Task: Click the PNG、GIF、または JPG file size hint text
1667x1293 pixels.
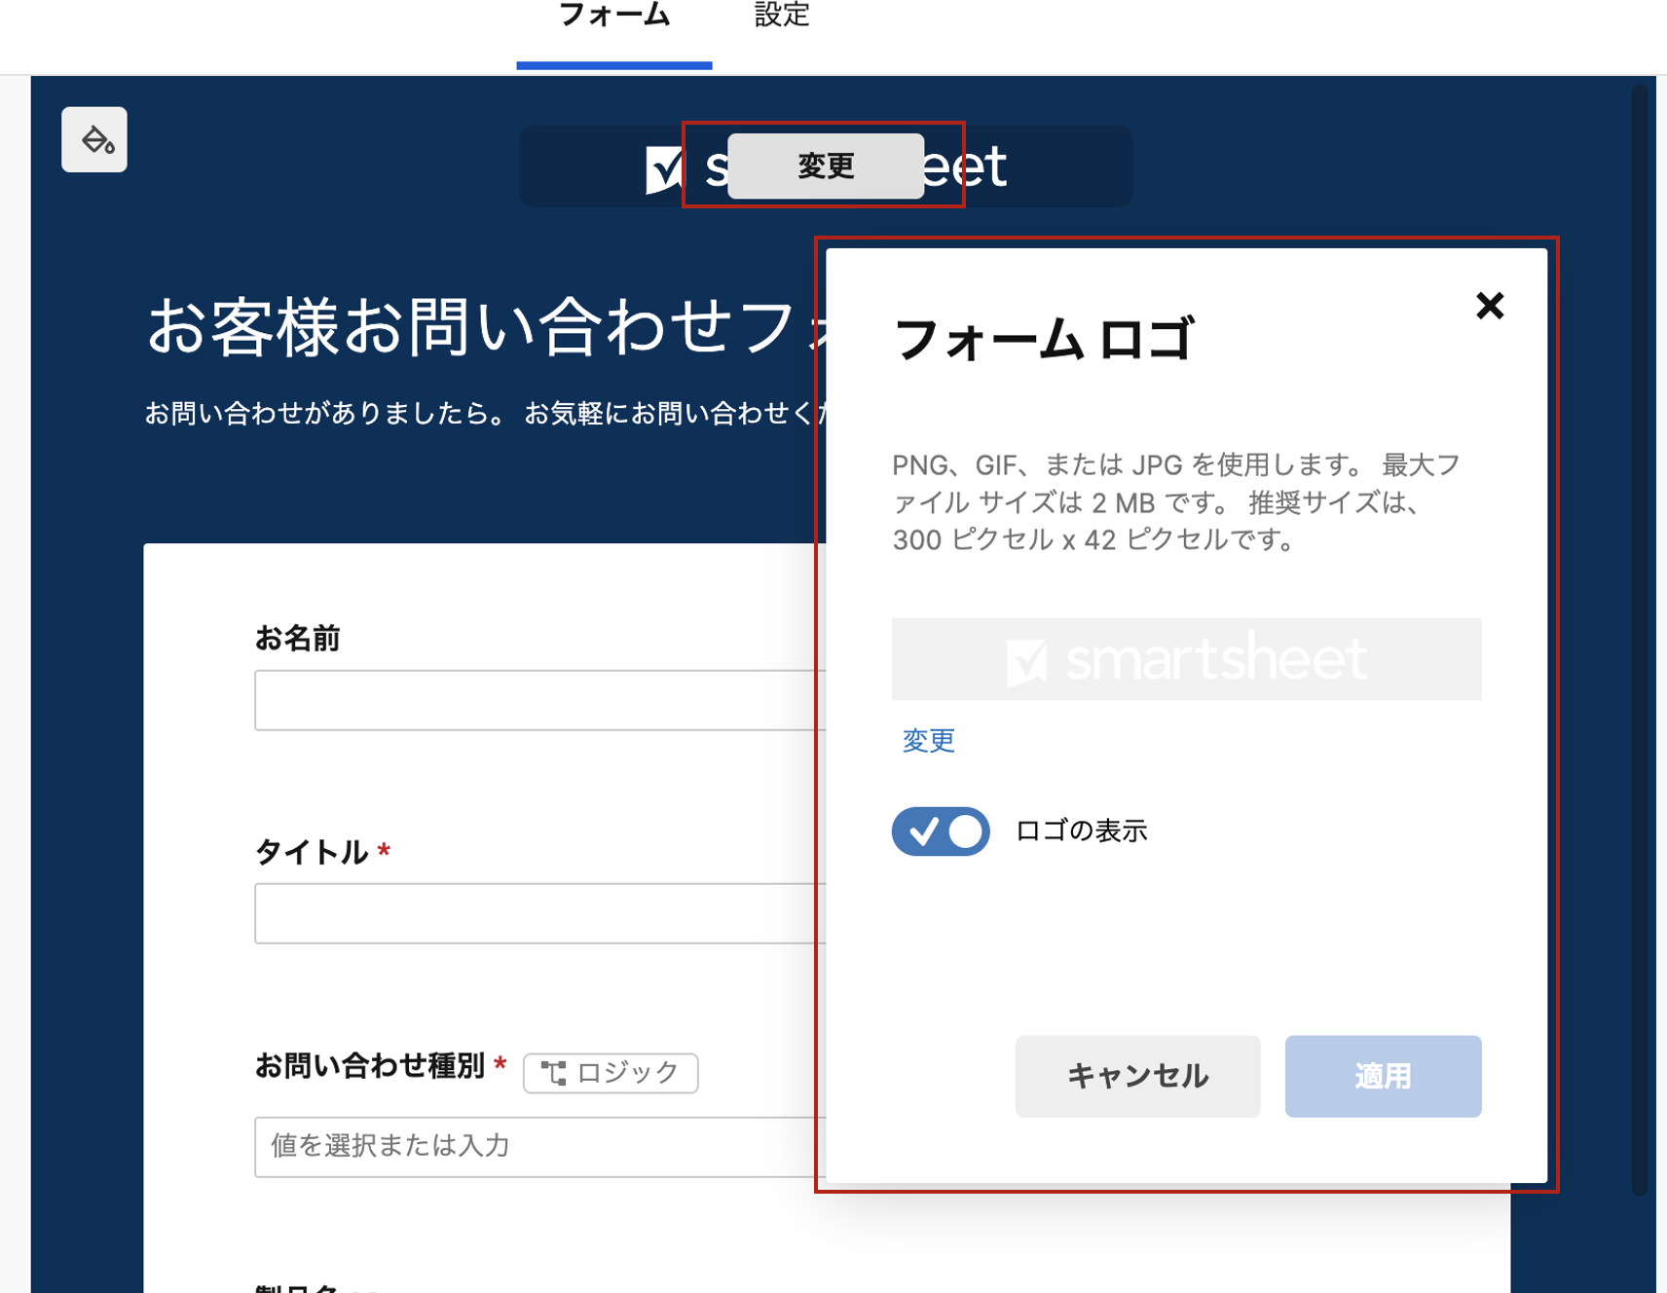Action: 1176,502
